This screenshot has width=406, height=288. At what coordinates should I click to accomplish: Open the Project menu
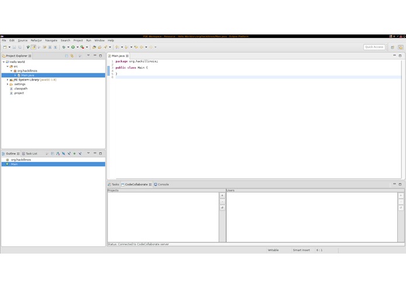[x=78, y=41]
